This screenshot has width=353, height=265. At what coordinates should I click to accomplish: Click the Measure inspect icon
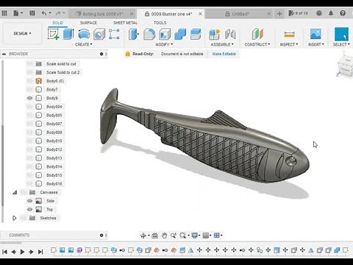click(x=289, y=34)
